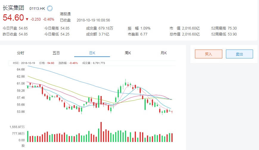Click the circular refresh icon beside 01113.HK

pos(50,8)
